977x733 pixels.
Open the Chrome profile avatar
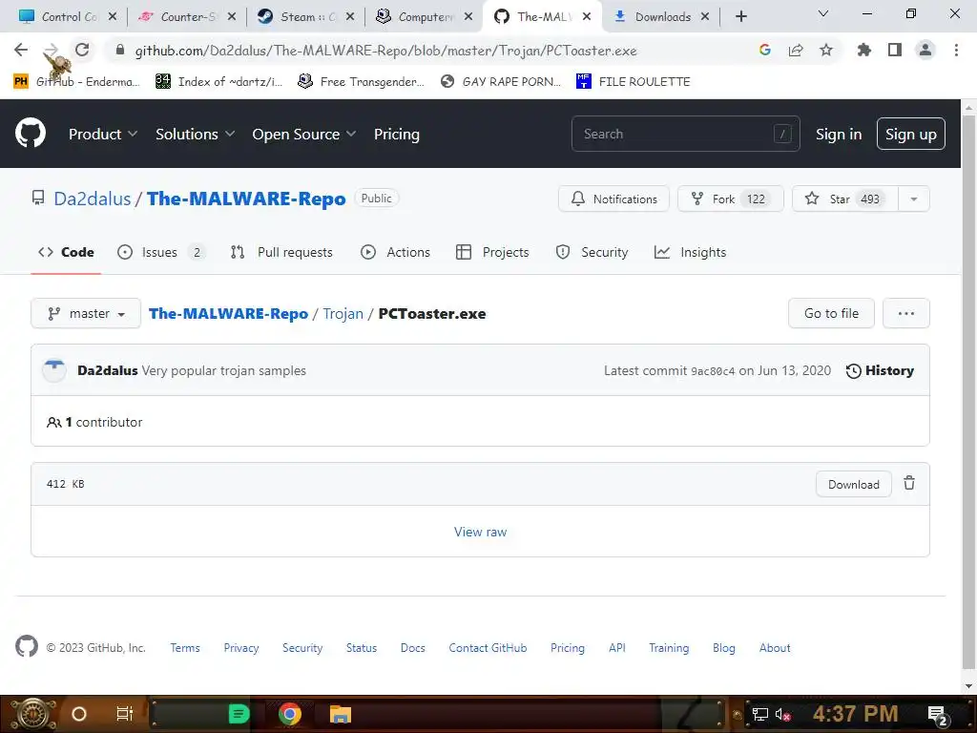coord(925,50)
